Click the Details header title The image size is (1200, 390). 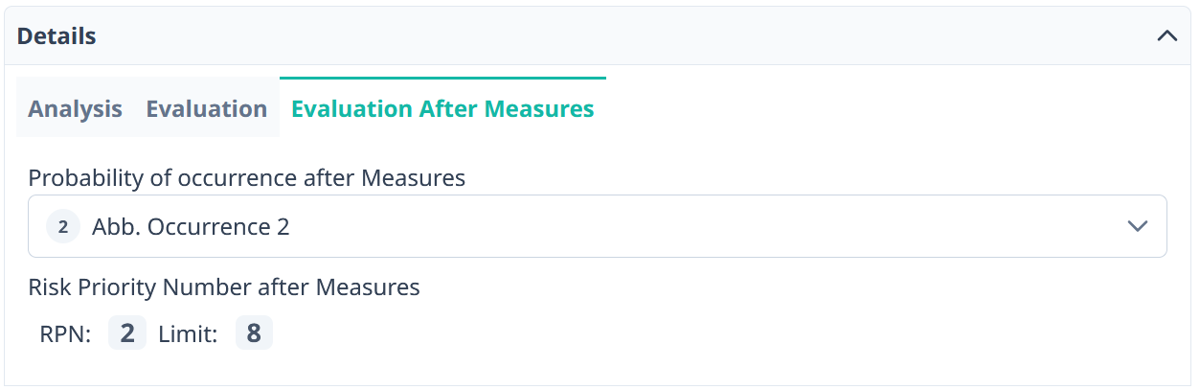click(x=57, y=36)
